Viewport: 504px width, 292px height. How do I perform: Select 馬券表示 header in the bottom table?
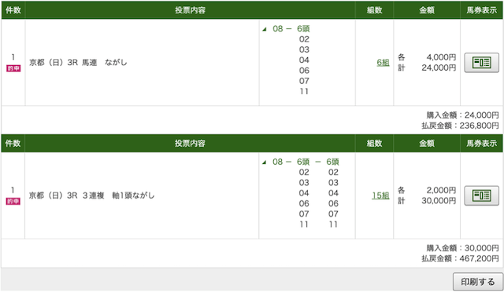481,144
